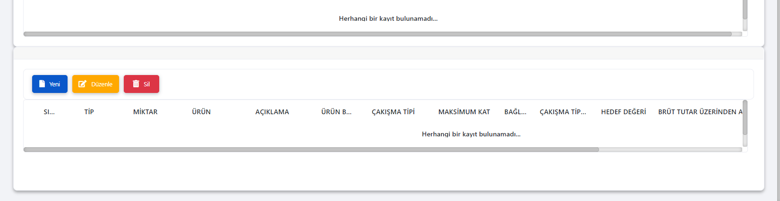Click the BRÜT TUTAR ÜZERİNDEN column header
This screenshot has height=201, width=780.
699,112
